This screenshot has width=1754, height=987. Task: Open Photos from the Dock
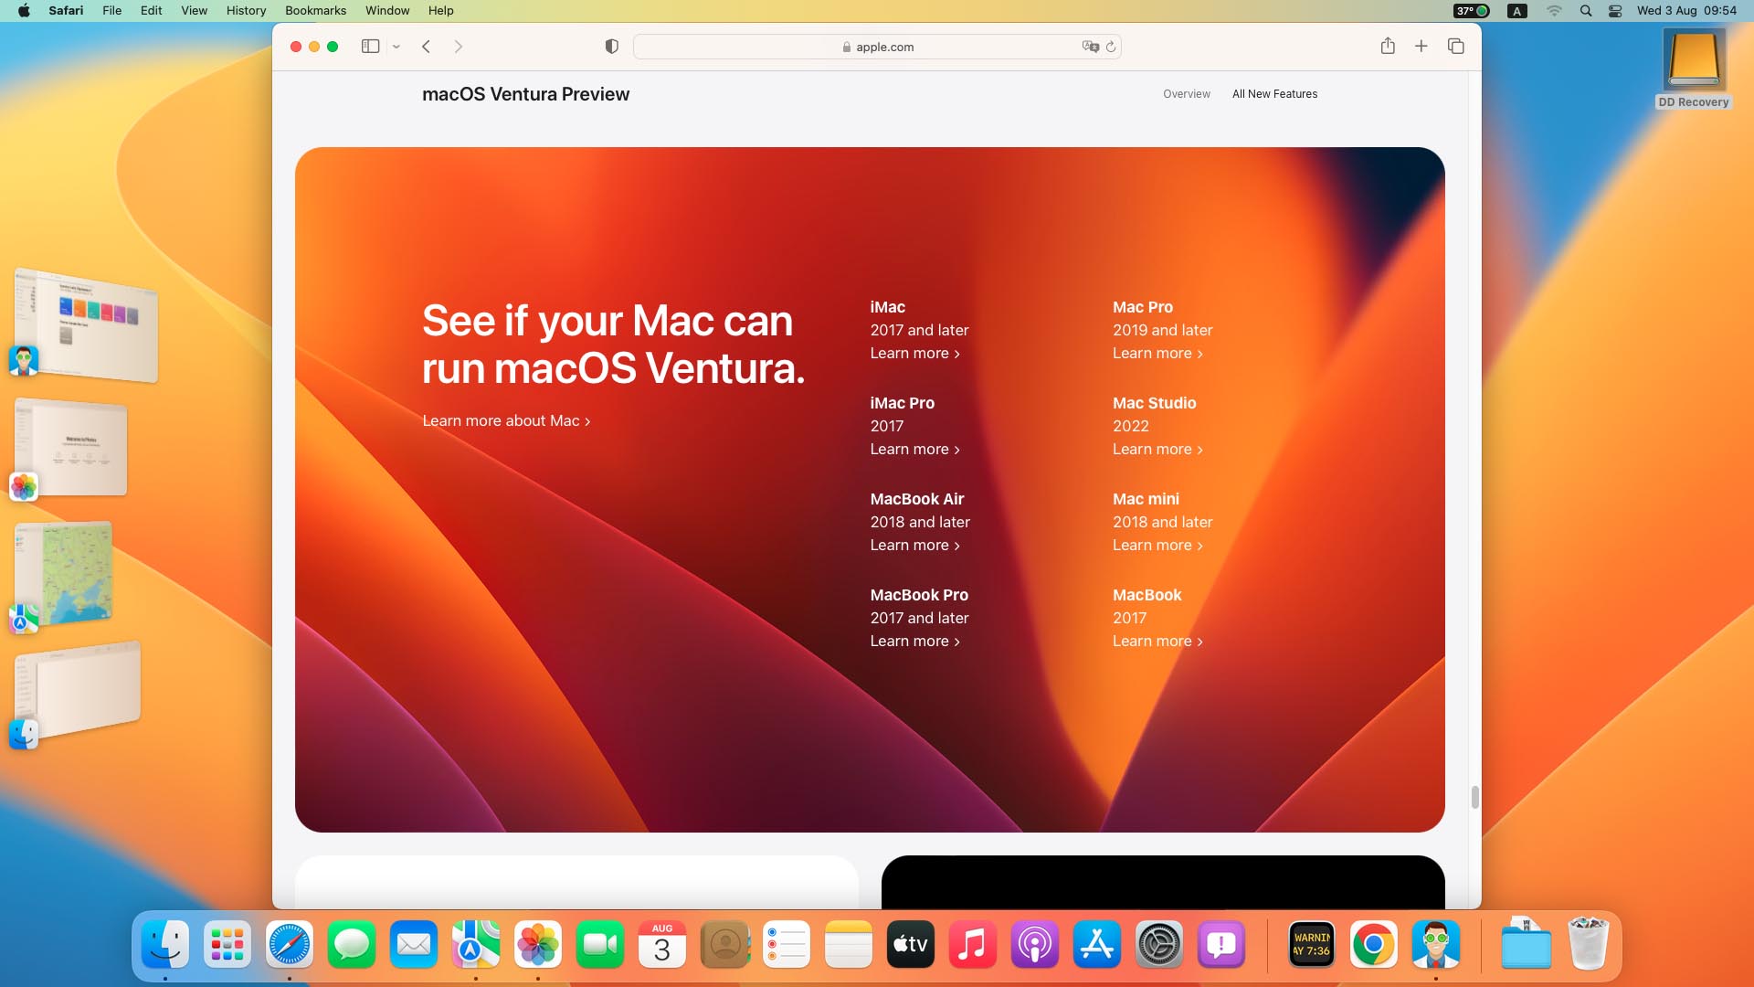tap(538, 944)
